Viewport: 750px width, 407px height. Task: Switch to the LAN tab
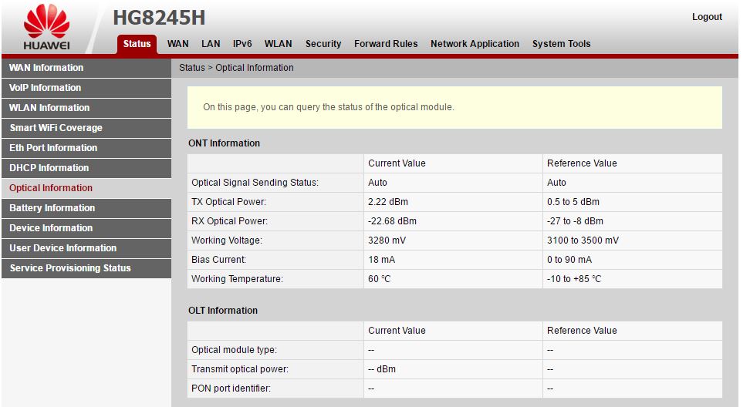(211, 44)
